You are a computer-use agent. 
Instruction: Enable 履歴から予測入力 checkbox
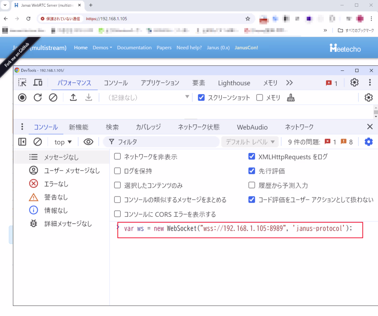point(252,185)
